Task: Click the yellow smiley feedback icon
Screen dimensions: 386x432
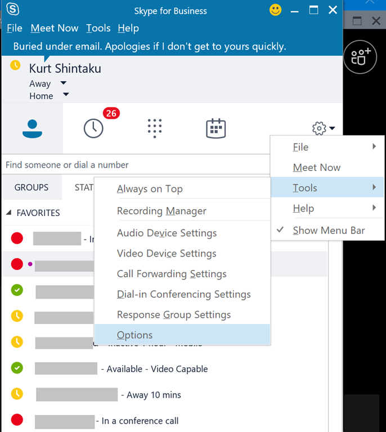Action: [276, 10]
